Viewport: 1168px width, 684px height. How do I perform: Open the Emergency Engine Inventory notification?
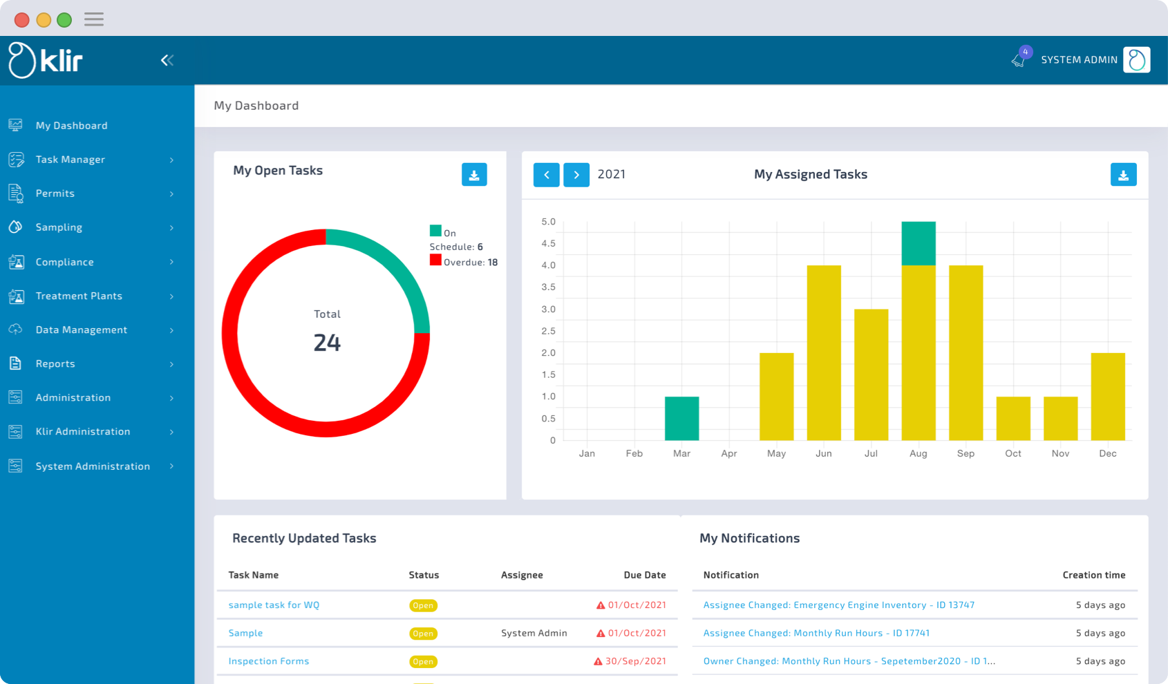838,605
